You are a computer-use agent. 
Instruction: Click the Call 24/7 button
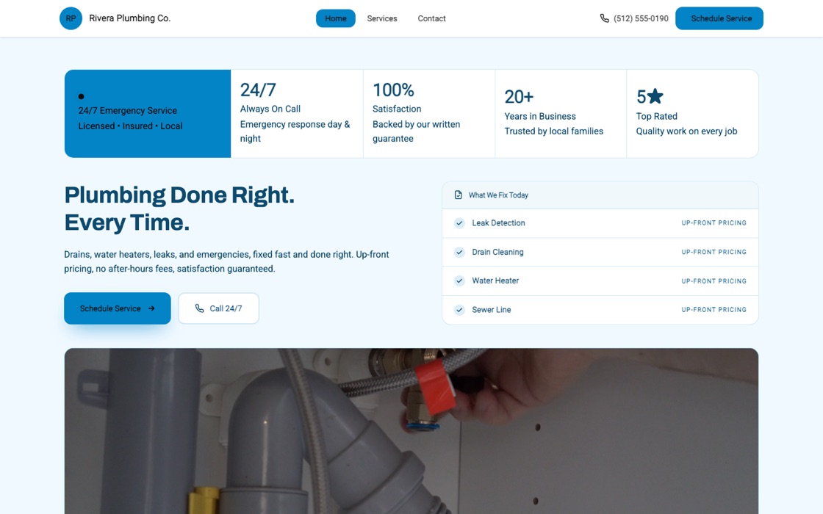tap(218, 308)
